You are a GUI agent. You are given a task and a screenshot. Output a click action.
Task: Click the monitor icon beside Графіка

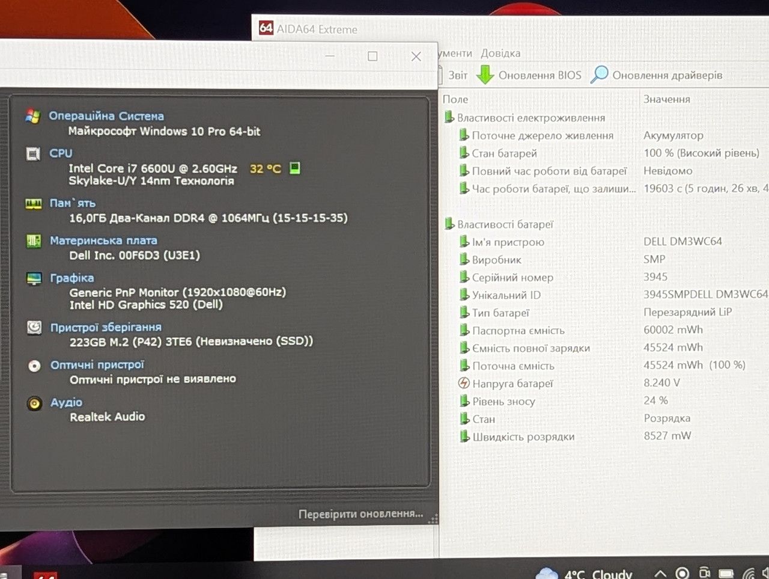[x=34, y=278]
